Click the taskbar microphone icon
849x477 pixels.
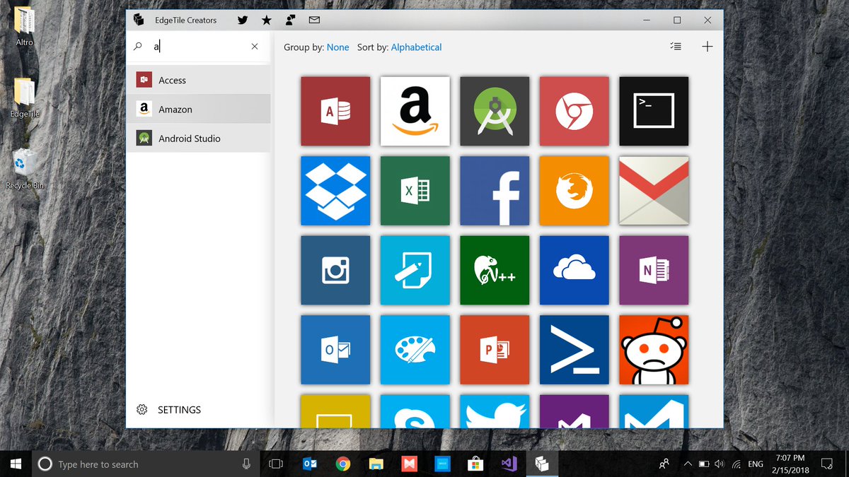[x=246, y=464]
